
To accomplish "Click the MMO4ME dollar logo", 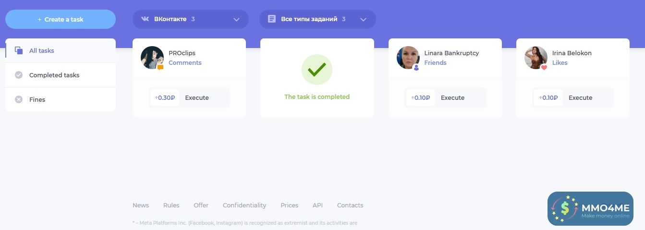I will point(565,208).
